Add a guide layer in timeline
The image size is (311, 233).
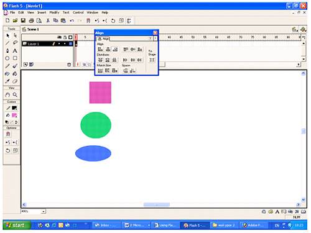pyautogui.click(x=31, y=65)
